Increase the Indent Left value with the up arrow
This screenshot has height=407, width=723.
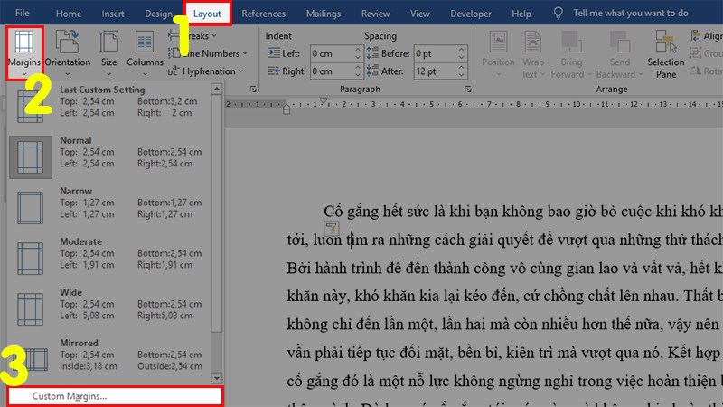[358, 50]
